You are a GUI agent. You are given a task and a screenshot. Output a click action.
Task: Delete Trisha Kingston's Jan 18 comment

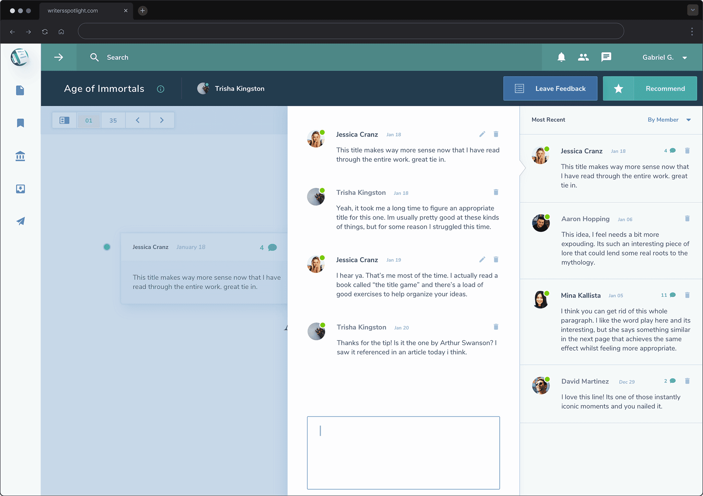(x=496, y=192)
